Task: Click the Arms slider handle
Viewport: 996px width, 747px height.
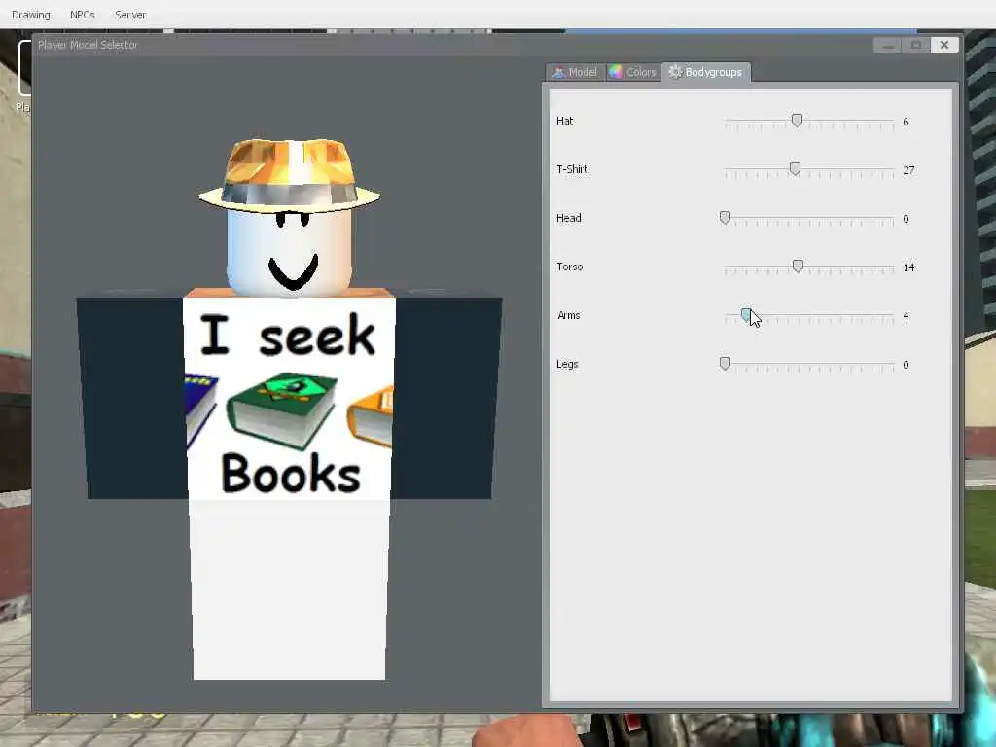Action: (746, 315)
